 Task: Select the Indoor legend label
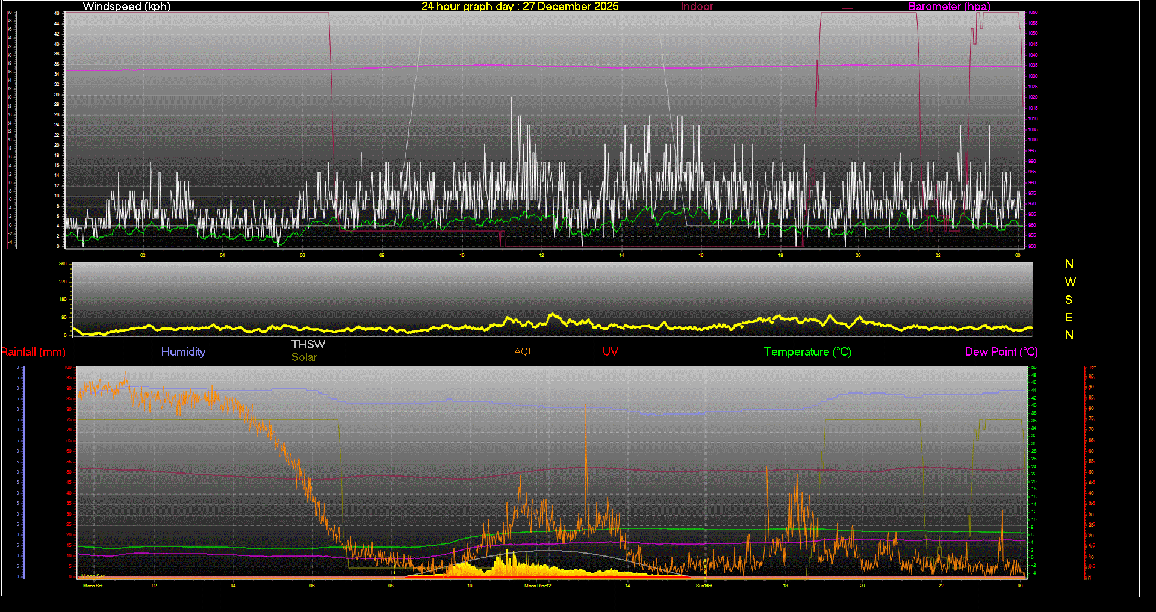coord(697,7)
